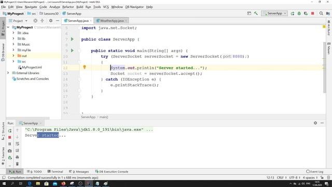Image resolution: width=332 pixels, height=187 pixels.
Task: Click Lessons30 breadcrumb in navigation bar
Action: click(x=49, y=14)
